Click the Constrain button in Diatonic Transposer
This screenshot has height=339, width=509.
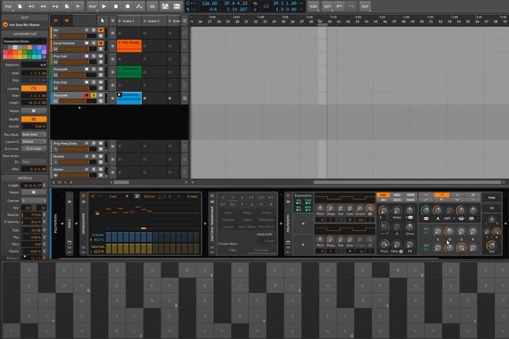point(261,250)
